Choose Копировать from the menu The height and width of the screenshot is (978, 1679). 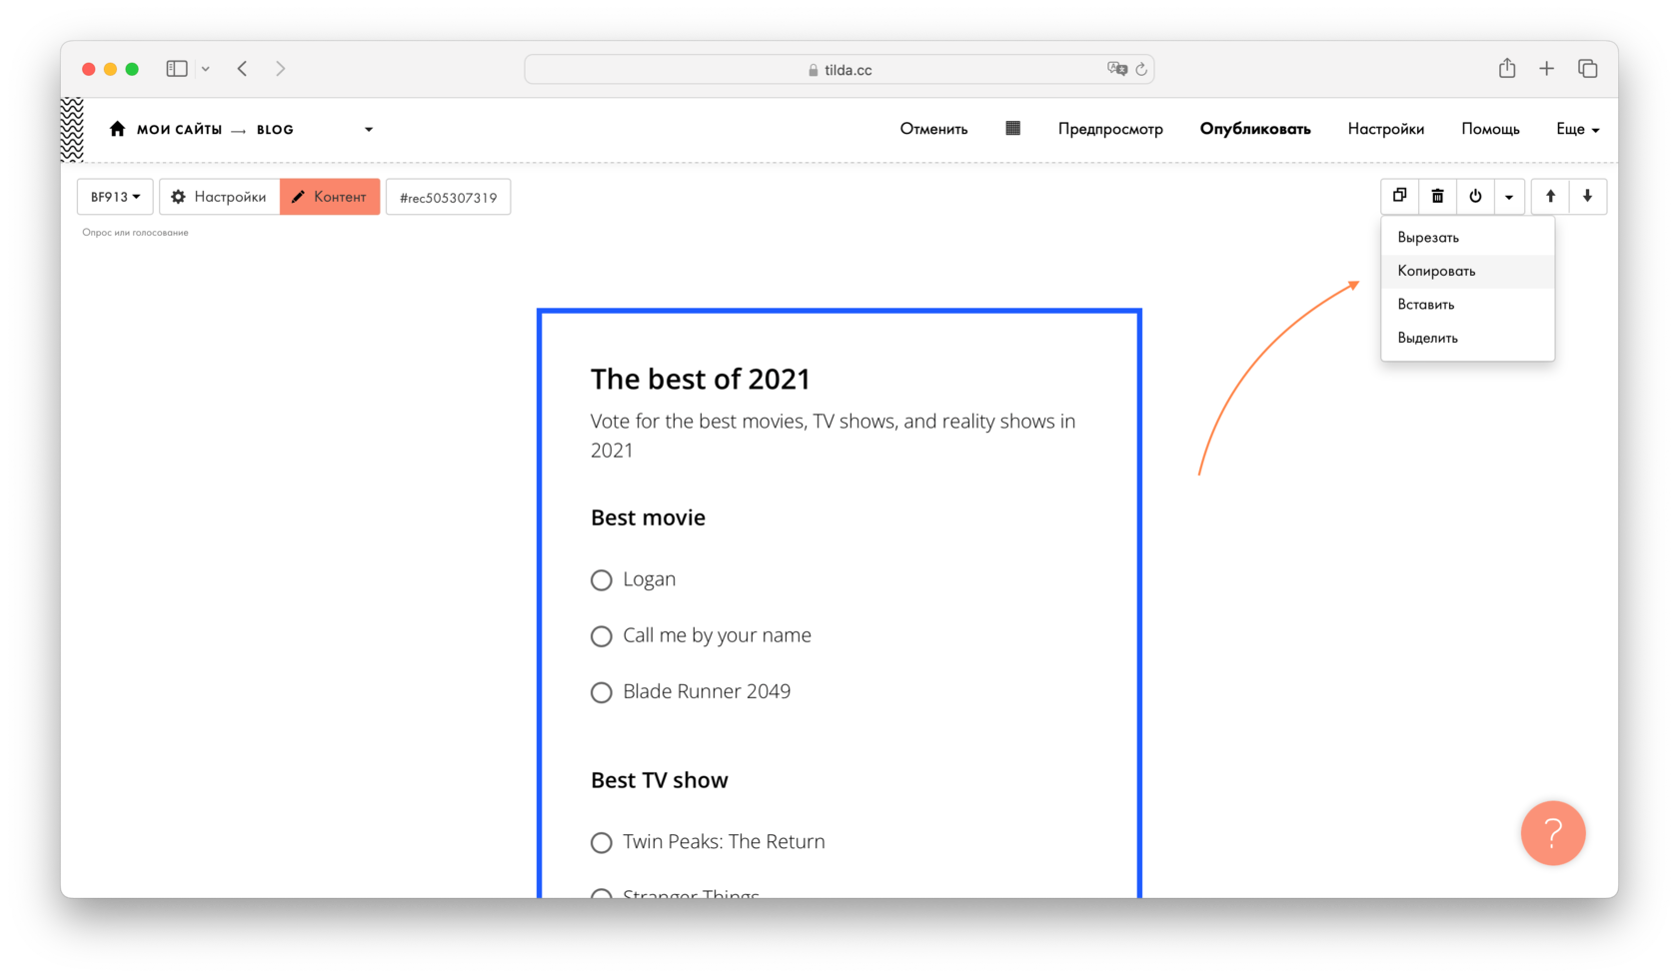pyautogui.click(x=1467, y=271)
